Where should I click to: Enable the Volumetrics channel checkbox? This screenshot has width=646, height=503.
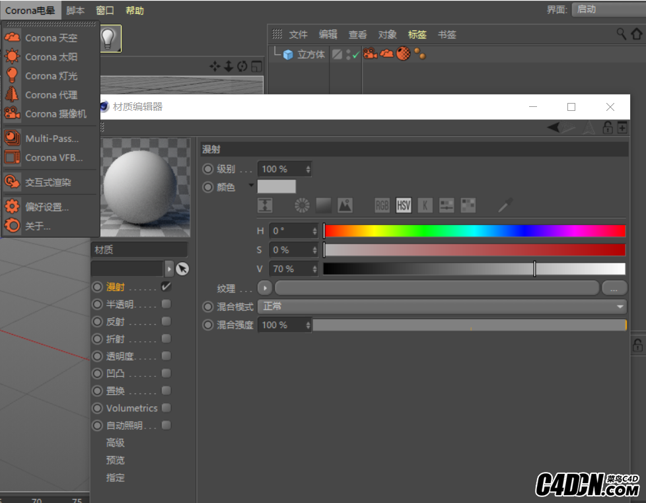pos(166,407)
